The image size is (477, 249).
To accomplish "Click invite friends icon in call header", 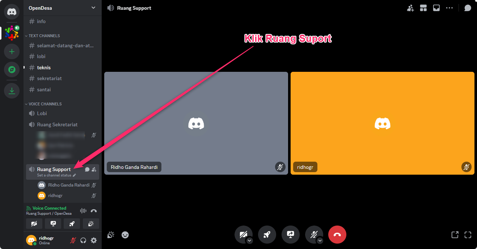I will click(410, 8).
